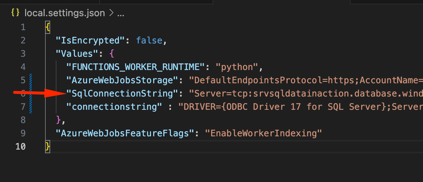Image resolution: width=423 pixels, height=182 pixels.
Task: Click line number 3 in the gutter
Action: click(x=23, y=53)
